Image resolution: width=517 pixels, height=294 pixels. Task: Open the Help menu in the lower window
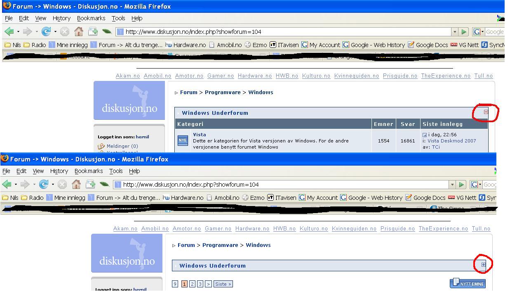click(x=134, y=171)
